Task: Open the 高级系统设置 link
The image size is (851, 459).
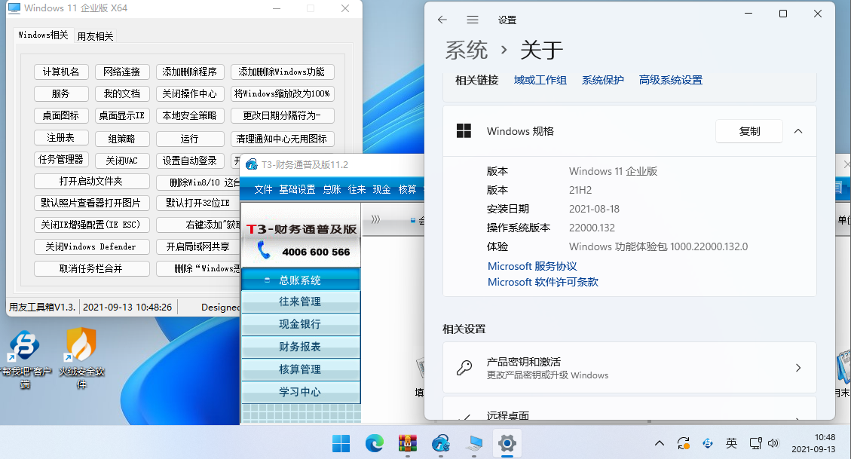Action: 670,81
